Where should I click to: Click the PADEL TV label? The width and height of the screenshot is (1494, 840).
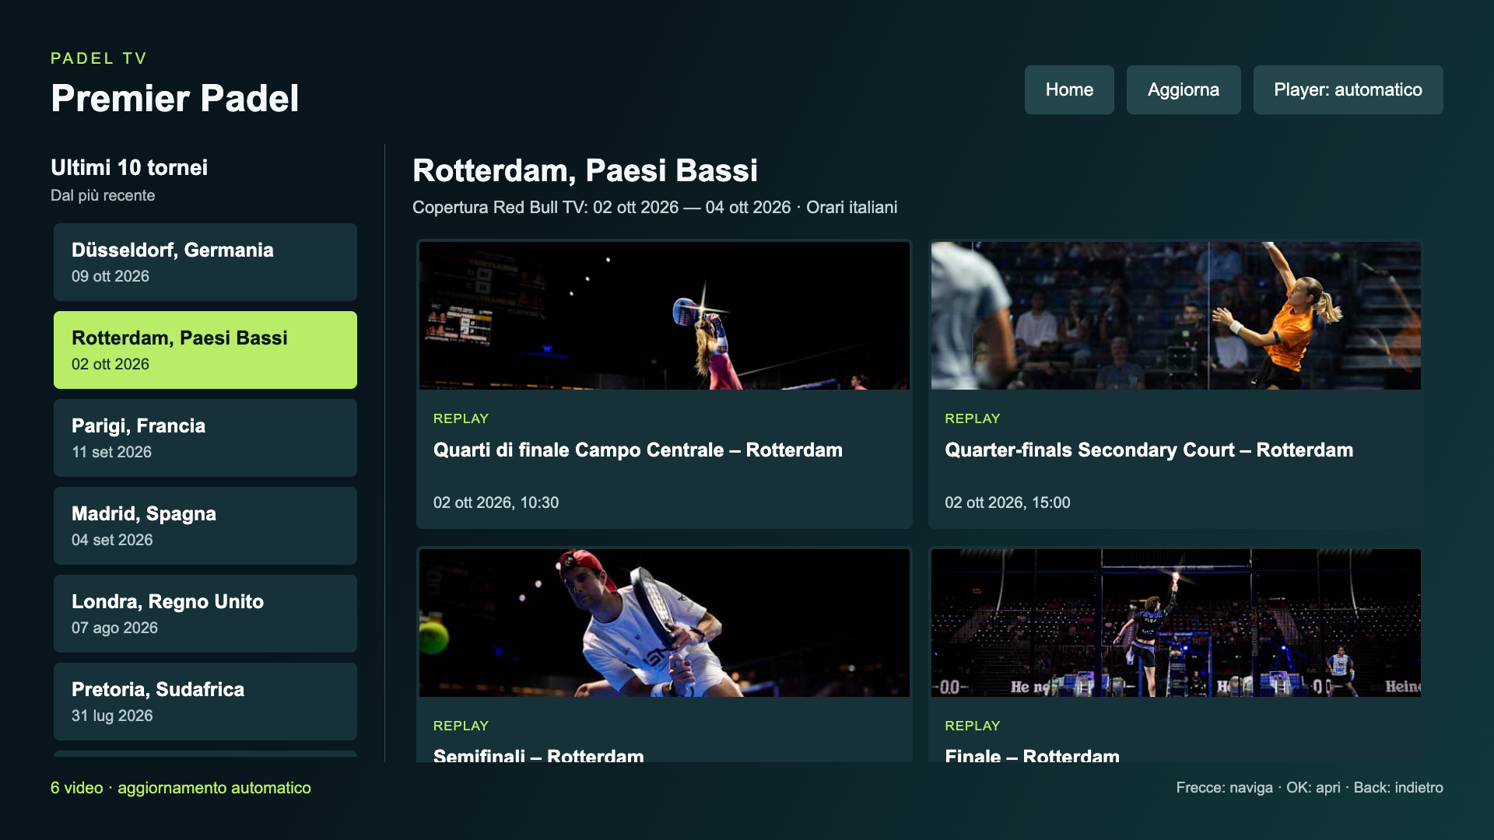[99, 58]
